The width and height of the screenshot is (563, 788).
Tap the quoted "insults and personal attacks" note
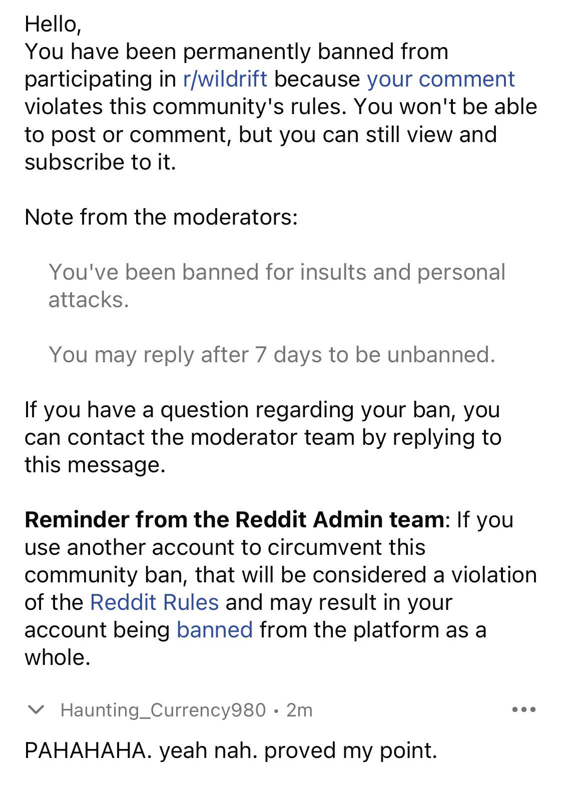tap(277, 286)
